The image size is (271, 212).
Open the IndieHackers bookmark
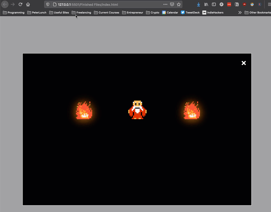pos(213,12)
